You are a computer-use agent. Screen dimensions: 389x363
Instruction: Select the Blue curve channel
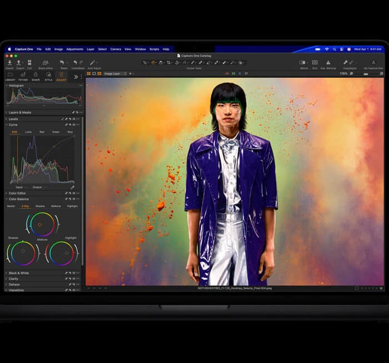pyautogui.click(x=70, y=132)
